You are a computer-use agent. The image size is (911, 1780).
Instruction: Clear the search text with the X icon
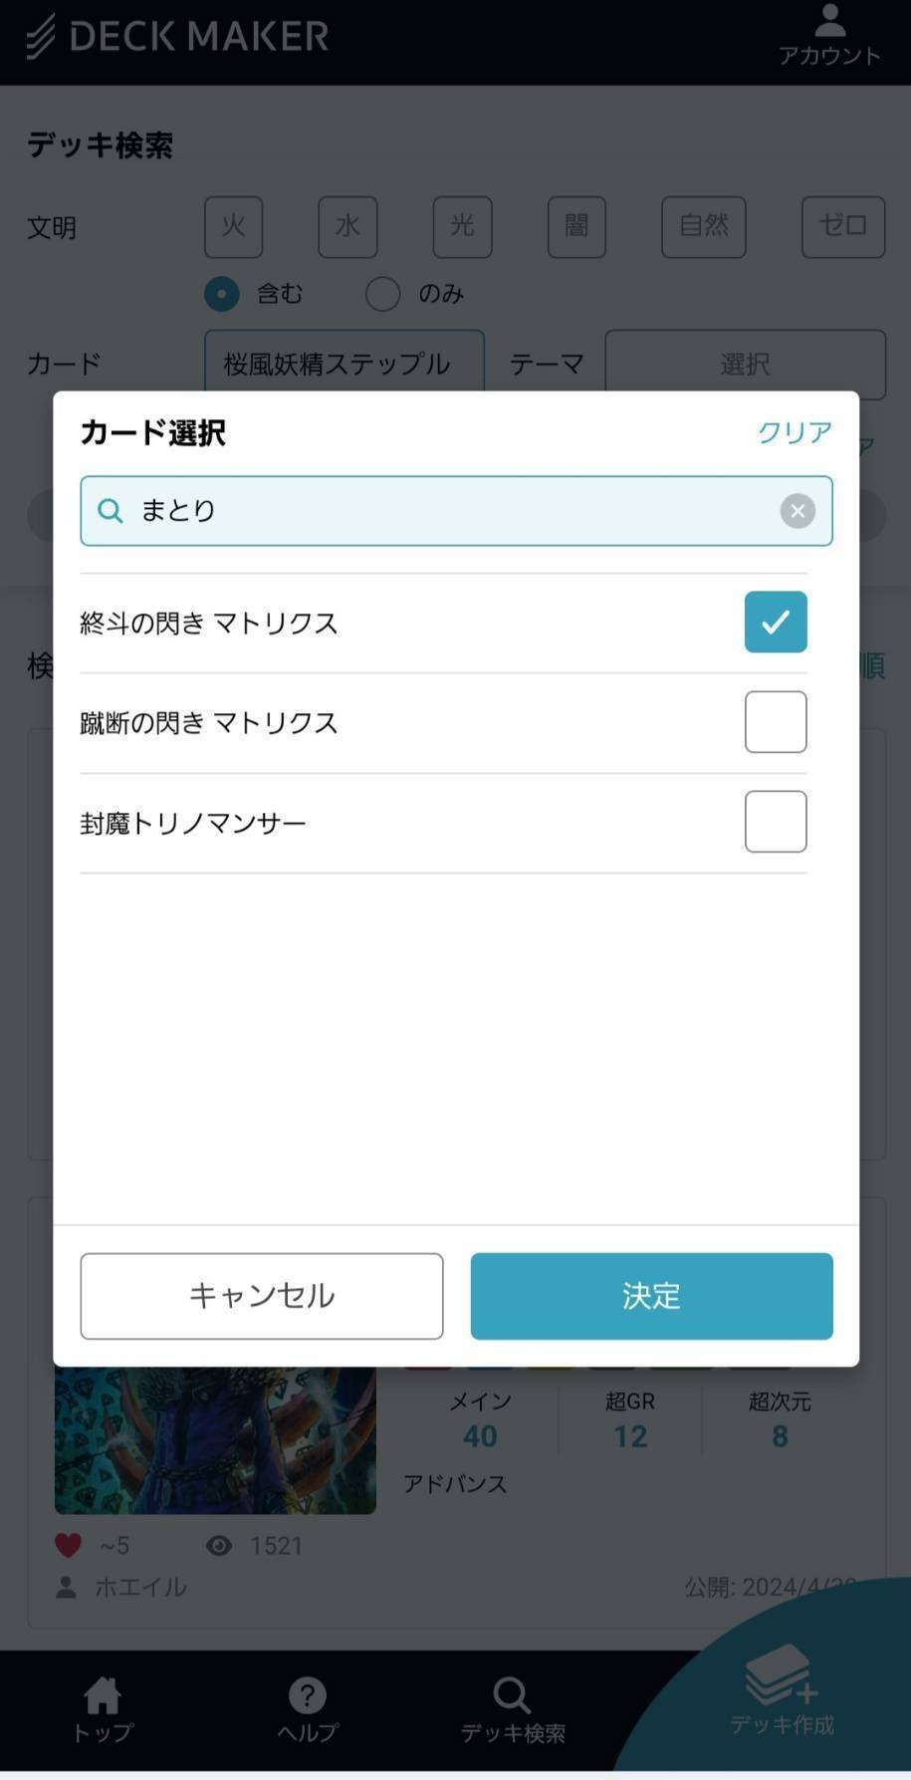[x=797, y=511]
